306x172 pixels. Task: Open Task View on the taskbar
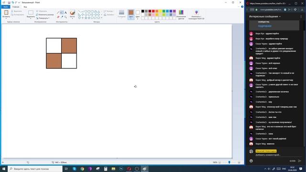66,169
